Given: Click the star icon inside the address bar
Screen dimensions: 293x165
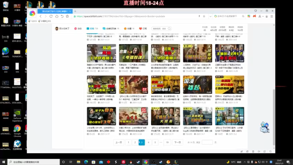Looking at the screenshot, I should (x=204, y=16).
